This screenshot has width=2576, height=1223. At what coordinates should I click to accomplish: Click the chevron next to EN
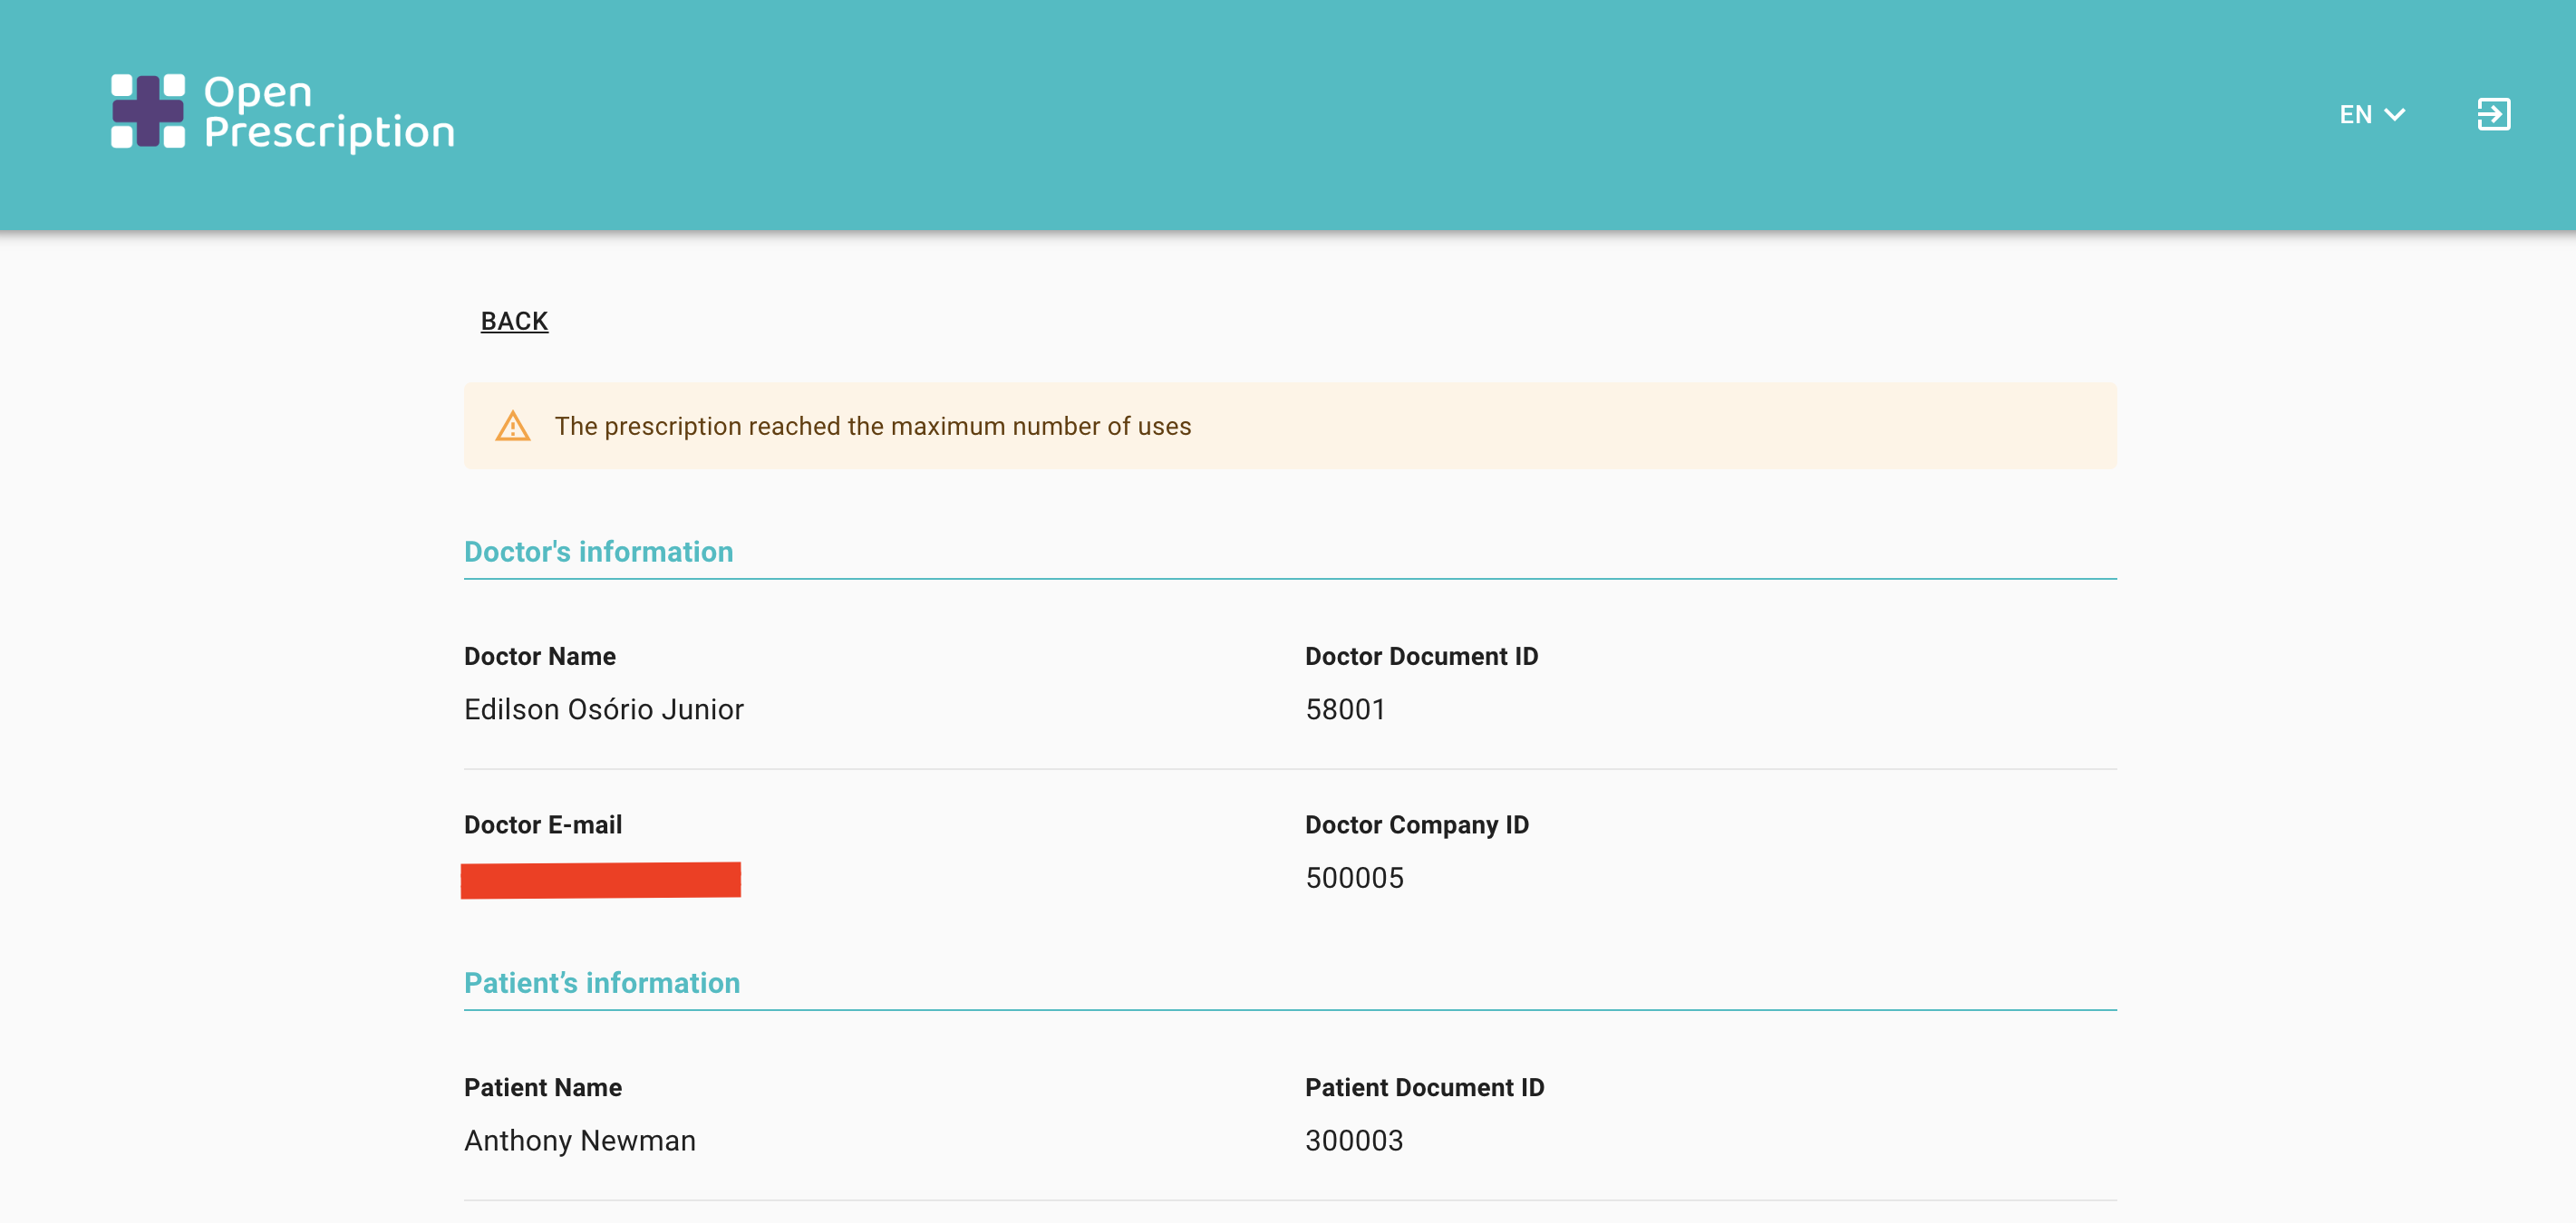tap(2395, 115)
